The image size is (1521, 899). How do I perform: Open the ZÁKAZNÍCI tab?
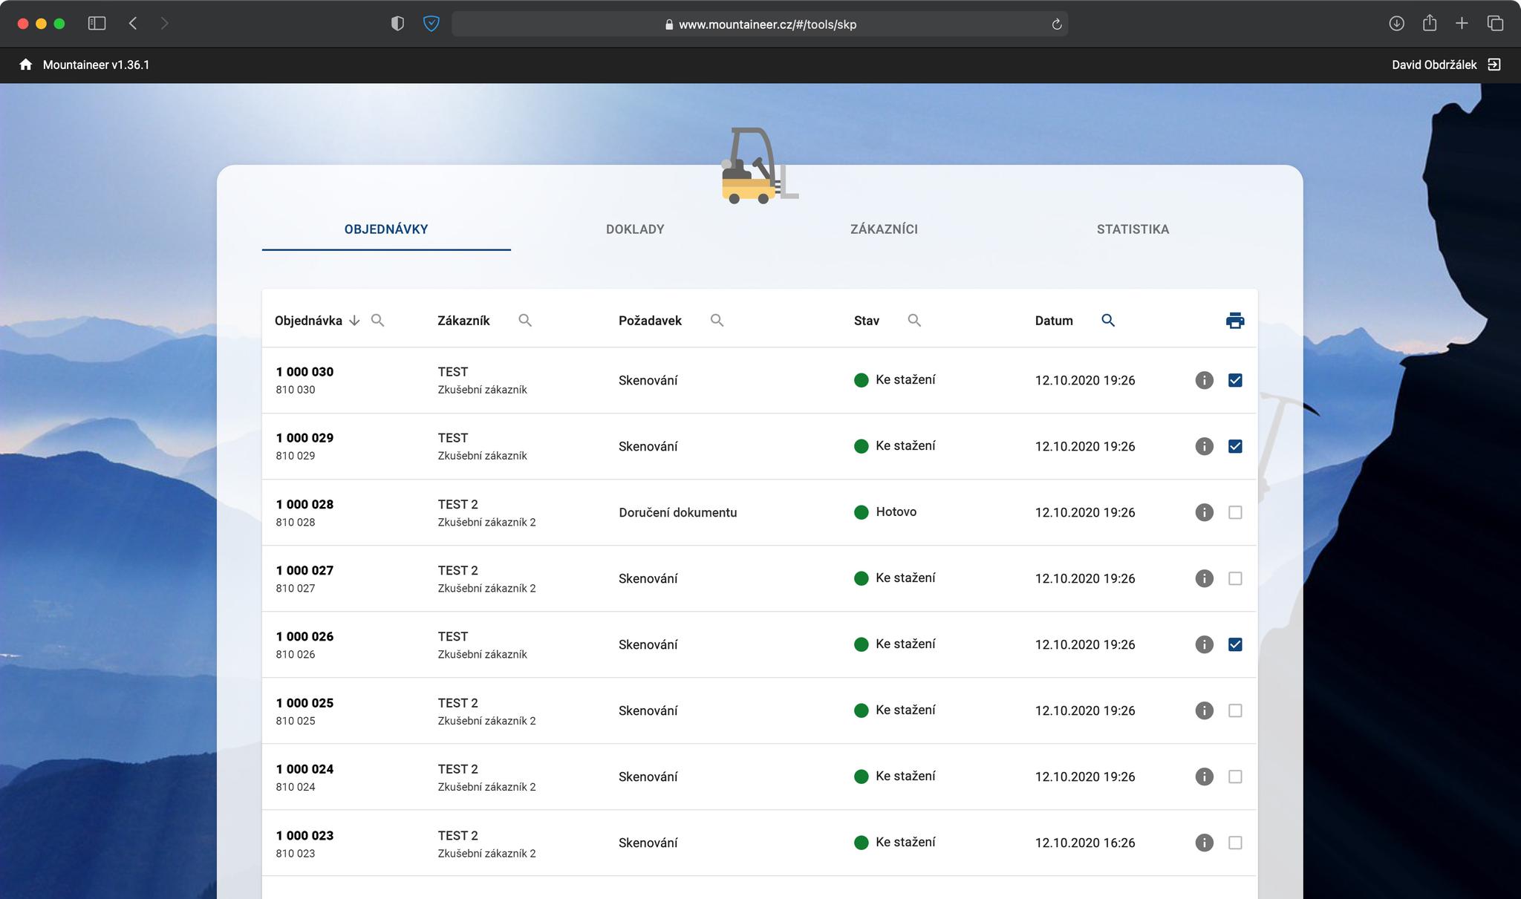(x=884, y=229)
